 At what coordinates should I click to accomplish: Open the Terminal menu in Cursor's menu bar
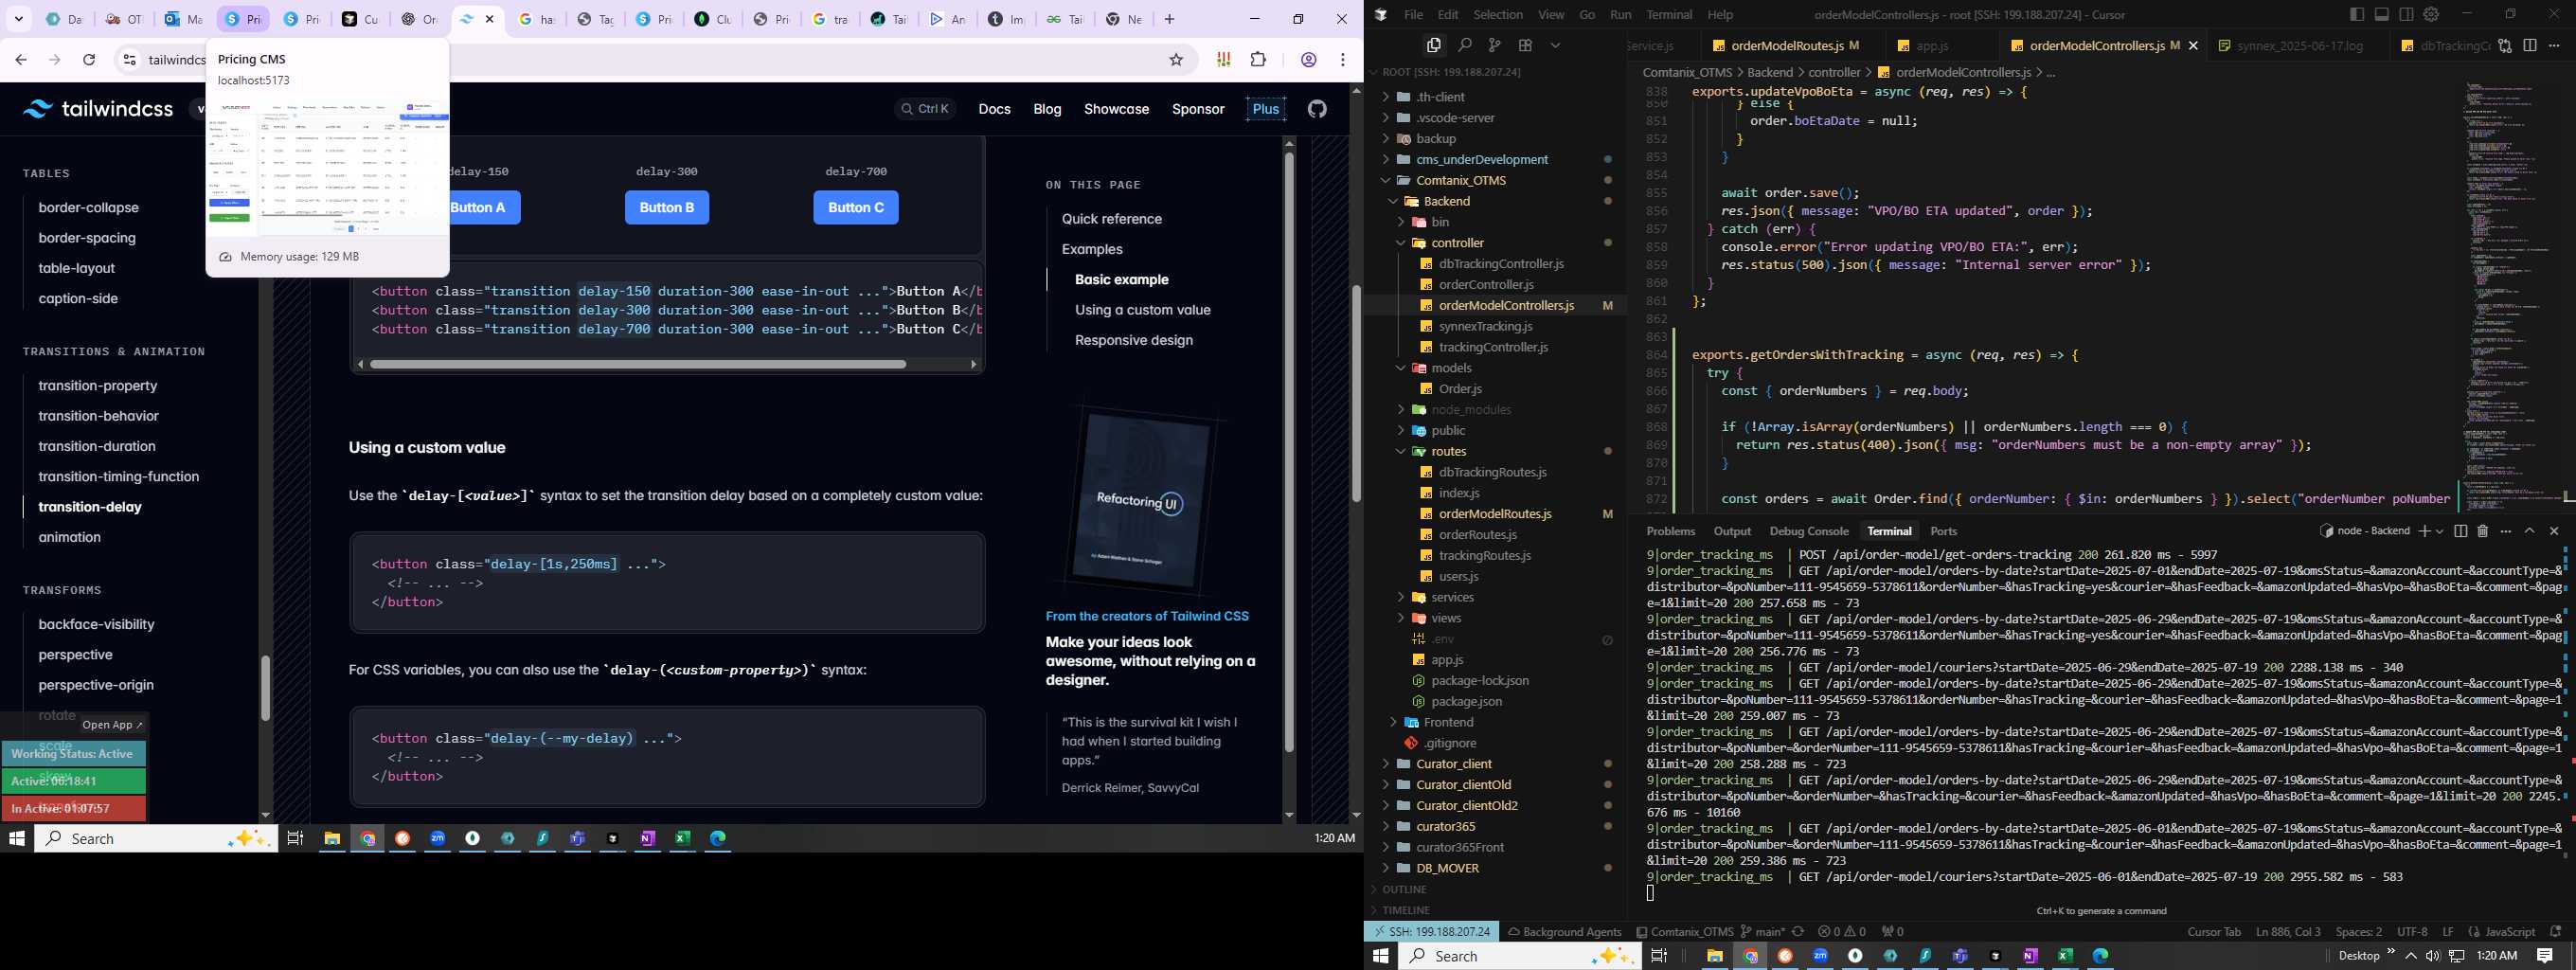(1669, 14)
